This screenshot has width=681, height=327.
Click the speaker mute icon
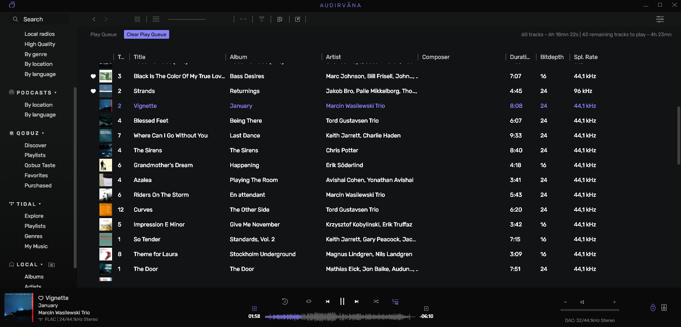(x=582, y=302)
